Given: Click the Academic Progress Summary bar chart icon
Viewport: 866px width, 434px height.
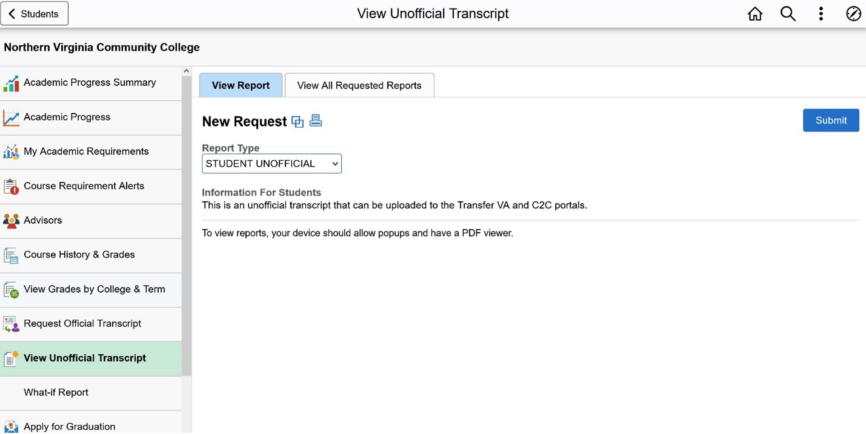Looking at the screenshot, I should pyautogui.click(x=11, y=84).
